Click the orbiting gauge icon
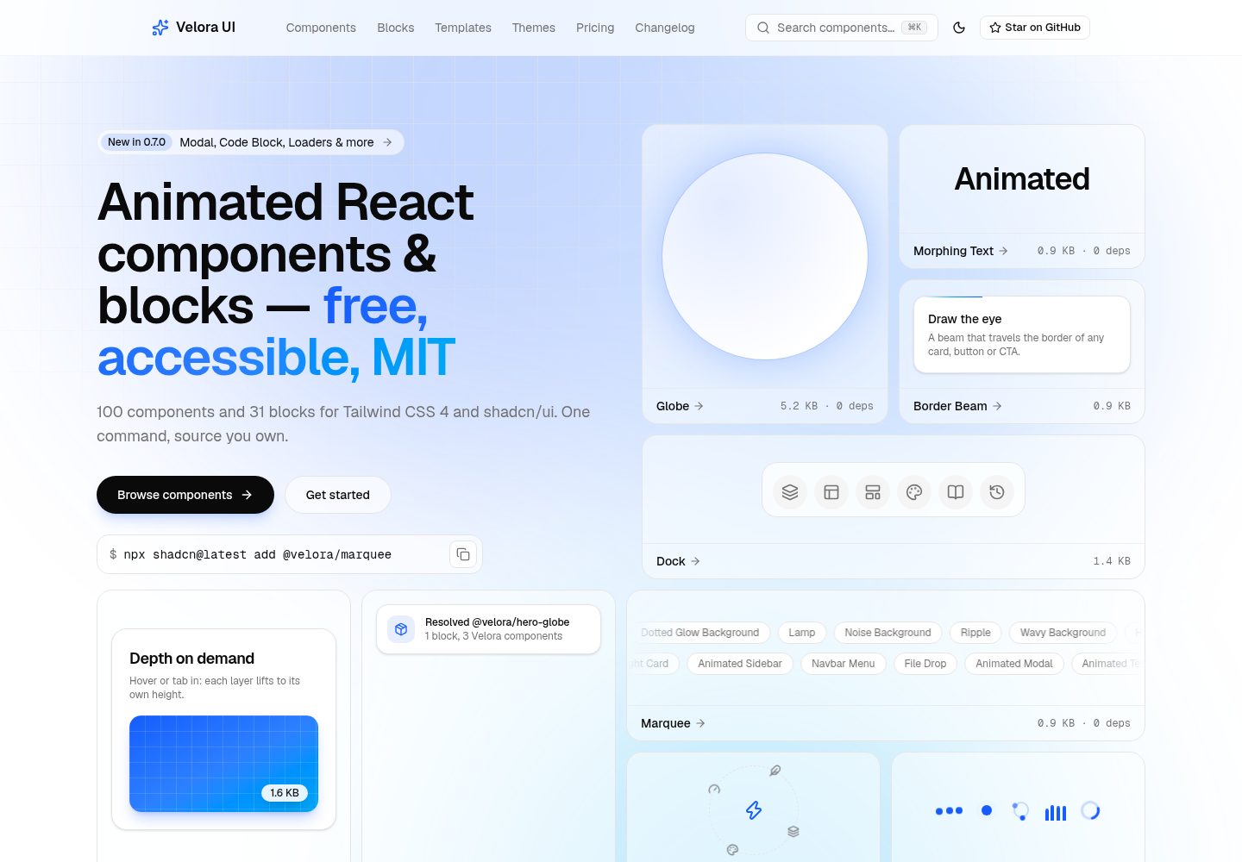 point(714,789)
